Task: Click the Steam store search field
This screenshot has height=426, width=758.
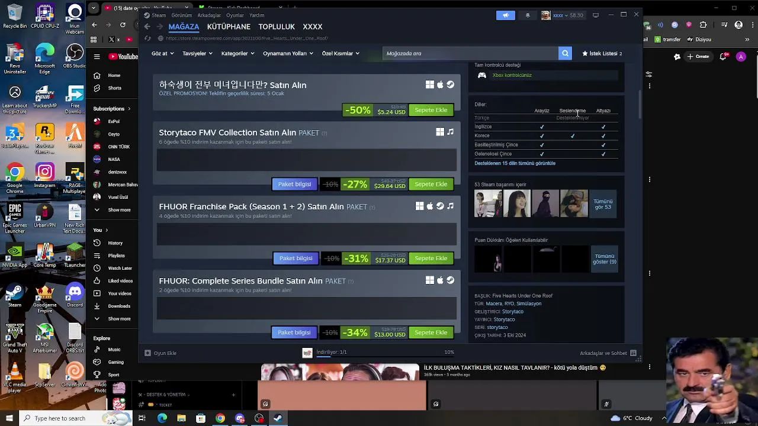Action: tap(470, 53)
